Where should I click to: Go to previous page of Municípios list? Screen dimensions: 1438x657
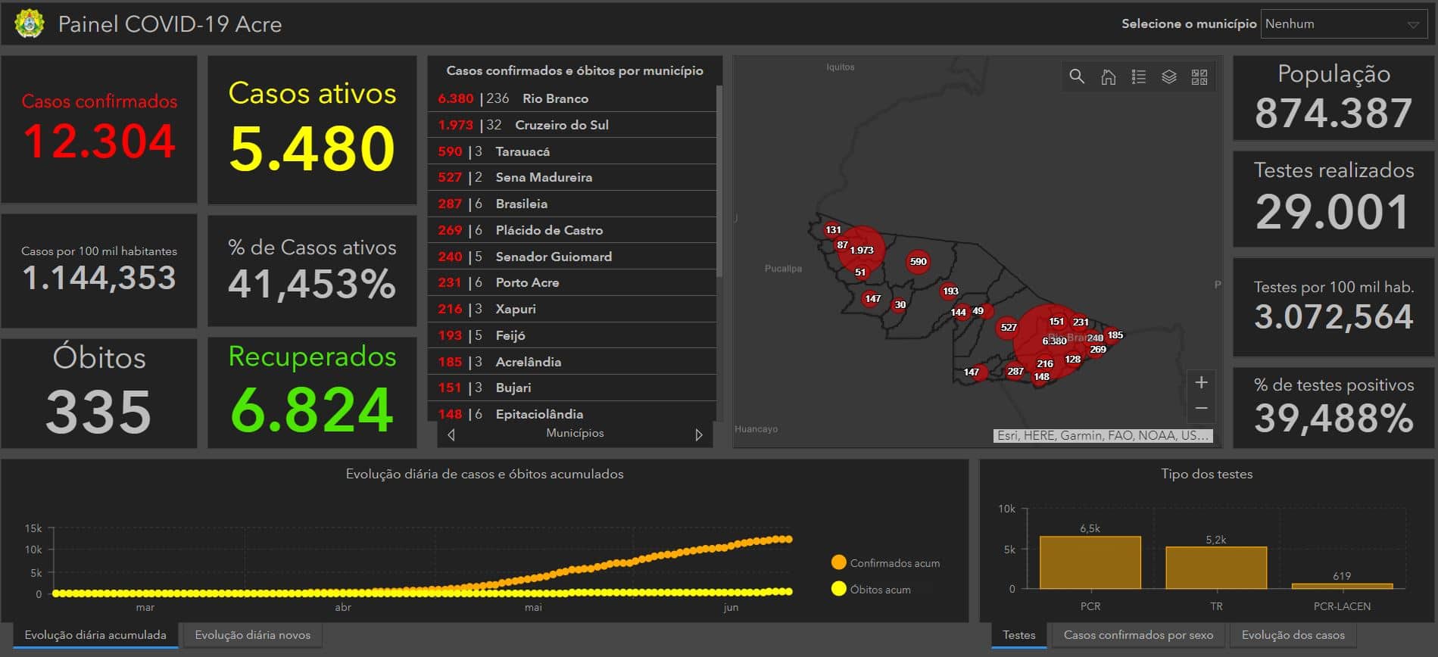coord(451,434)
